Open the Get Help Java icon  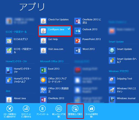(43, 41)
